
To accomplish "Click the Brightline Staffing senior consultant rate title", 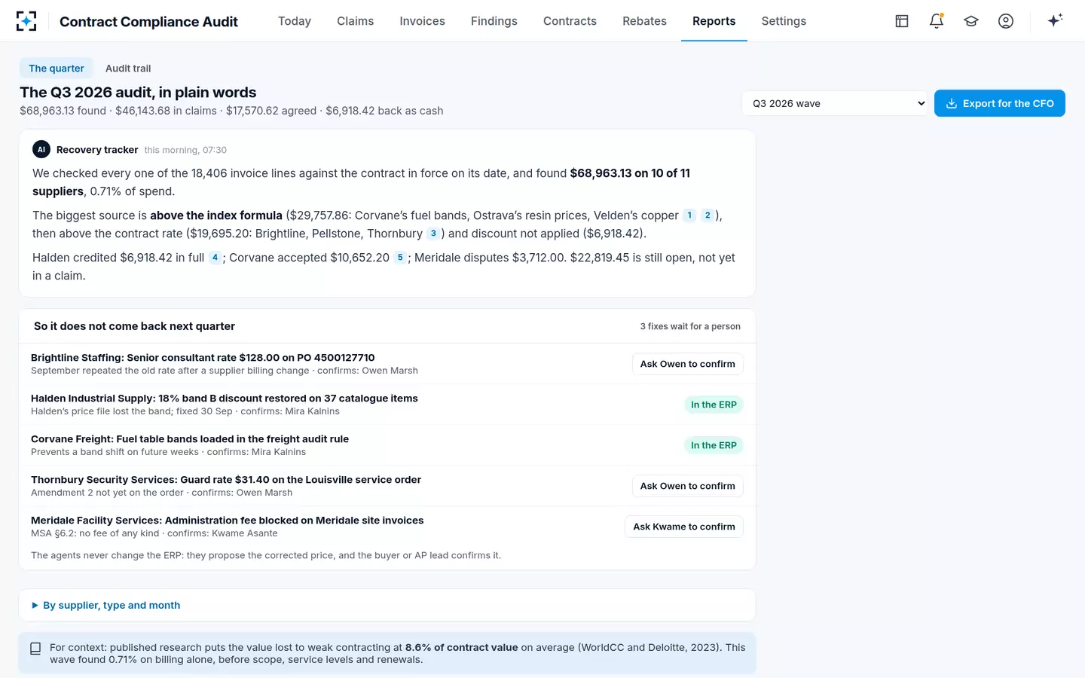I will pos(203,358).
